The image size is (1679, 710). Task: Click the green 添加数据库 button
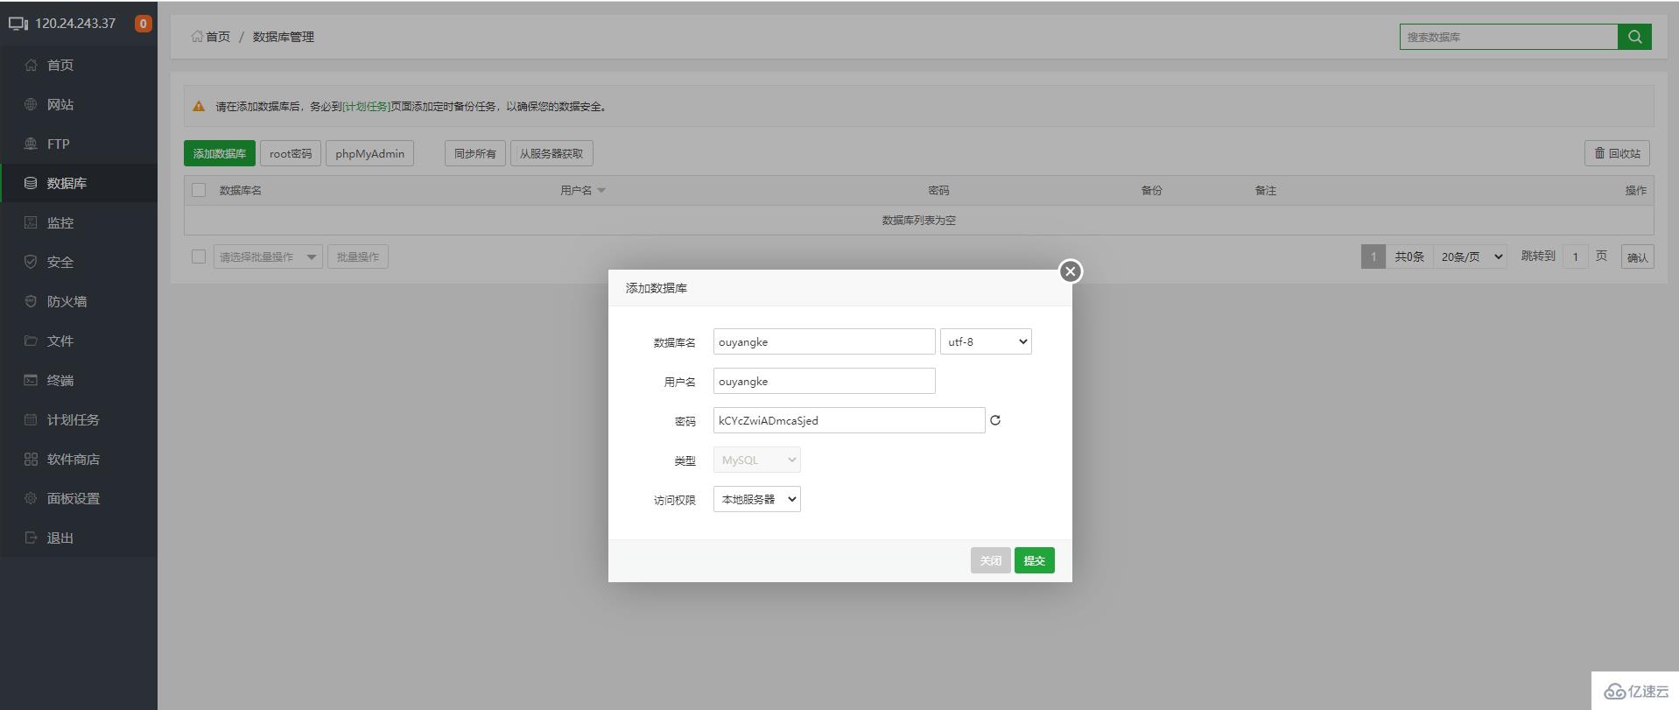[x=220, y=153]
